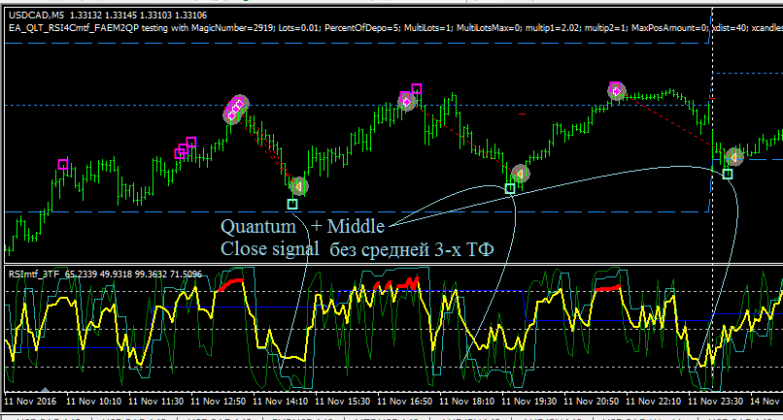This screenshot has width=783, height=420.
Task: Click the '11 Nov 11:30' time label
Action: [155, 401]
